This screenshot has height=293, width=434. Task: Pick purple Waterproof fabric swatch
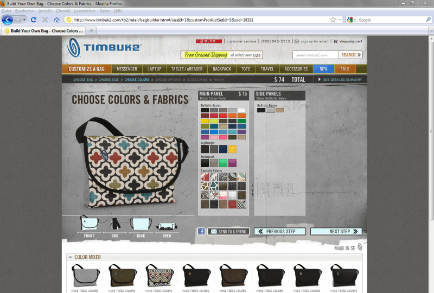233,163
